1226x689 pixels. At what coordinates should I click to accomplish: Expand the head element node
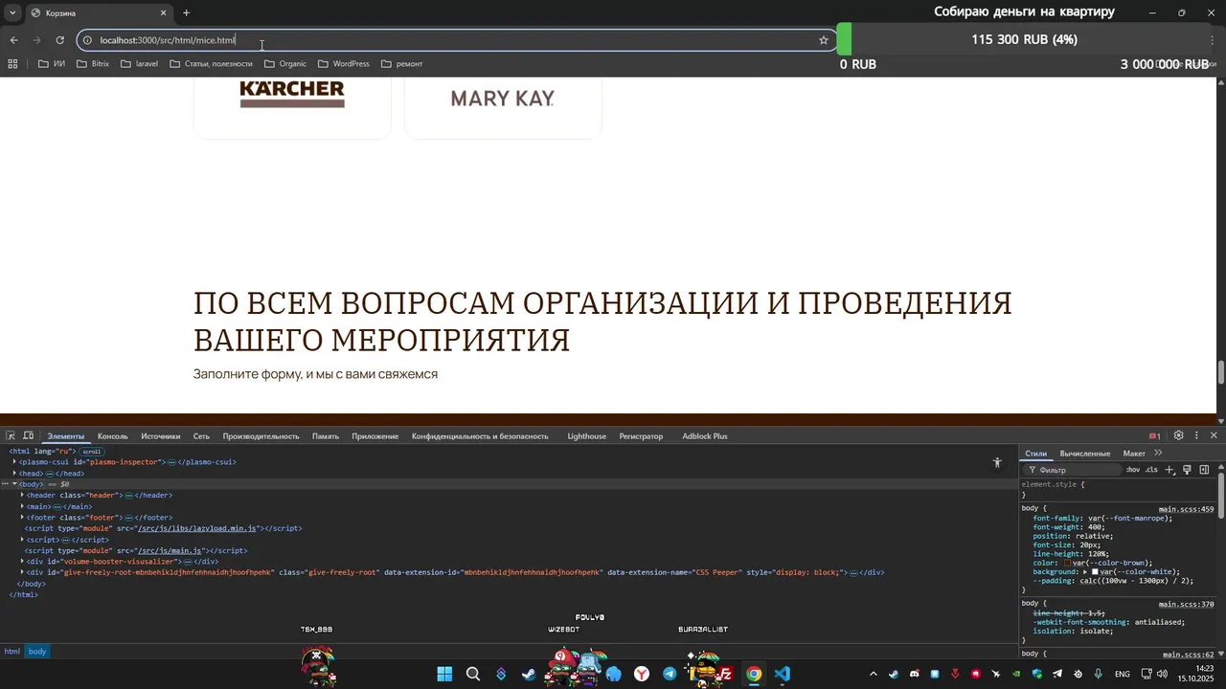point(14,473)
